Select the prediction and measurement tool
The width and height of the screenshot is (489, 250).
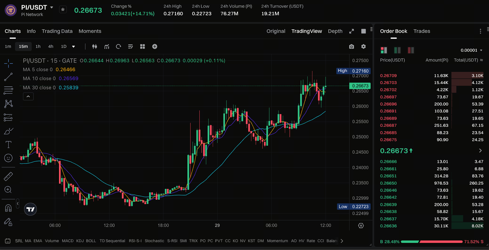point(8,117)
